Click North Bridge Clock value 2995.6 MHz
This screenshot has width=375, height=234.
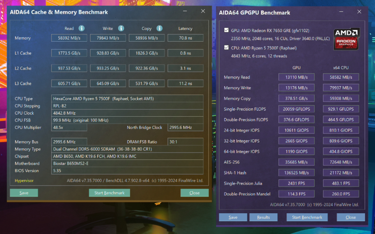click(x=185, y=127)
